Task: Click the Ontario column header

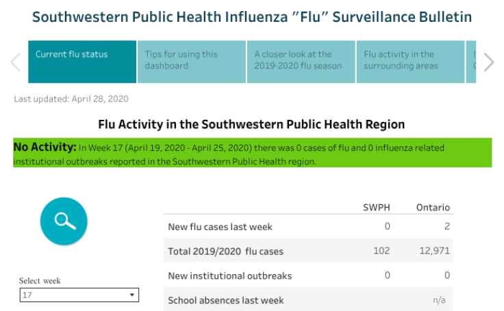Action: [433, 208]
